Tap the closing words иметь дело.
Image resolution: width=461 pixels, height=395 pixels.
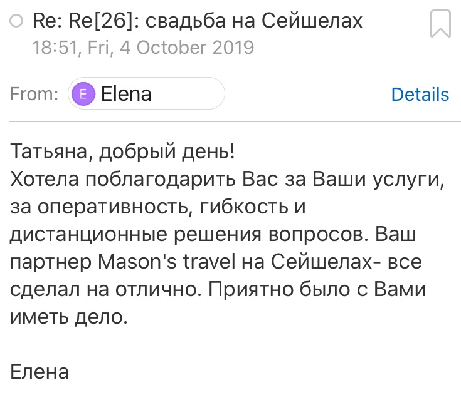point(69,317)
